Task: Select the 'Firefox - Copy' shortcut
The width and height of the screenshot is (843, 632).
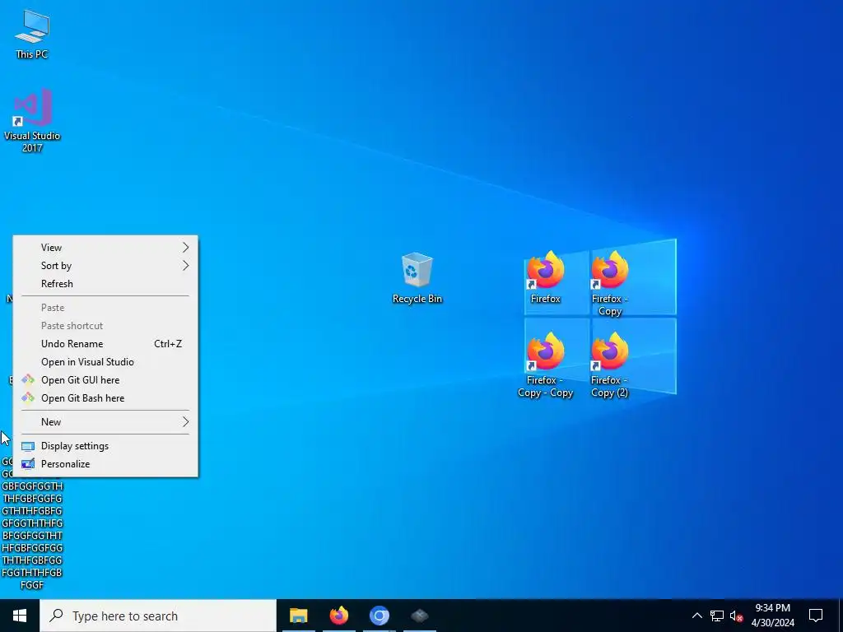Action: pyautogui.click(x=610, y=284)
